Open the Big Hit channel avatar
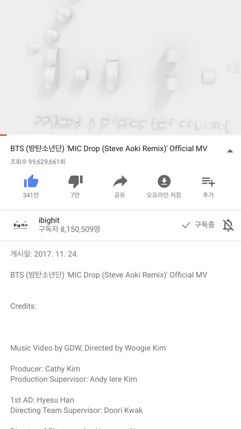This screenshot has height=429, width=241. [x=21, y=225]
